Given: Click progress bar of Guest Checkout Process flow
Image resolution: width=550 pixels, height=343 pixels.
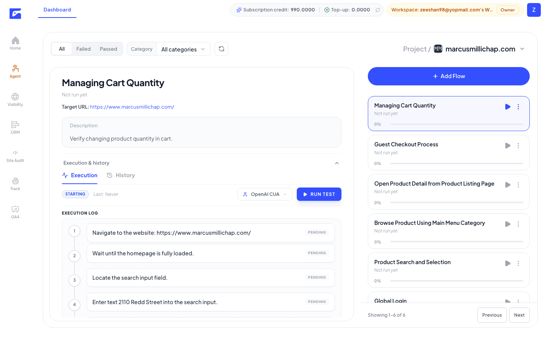Looking at the screenshot, I should pos(457,163).
